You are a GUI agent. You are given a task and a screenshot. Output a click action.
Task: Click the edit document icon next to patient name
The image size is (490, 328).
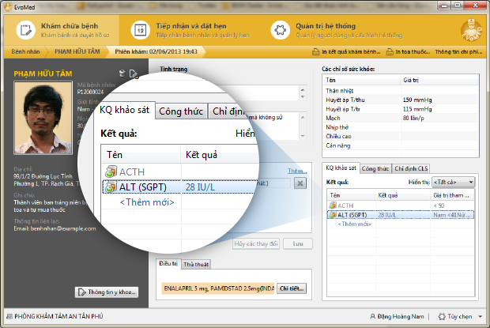coord(134,74)
